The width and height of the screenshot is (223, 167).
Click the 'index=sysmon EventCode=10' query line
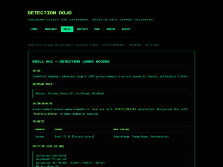pyautogui.click(x=51, y=155)
